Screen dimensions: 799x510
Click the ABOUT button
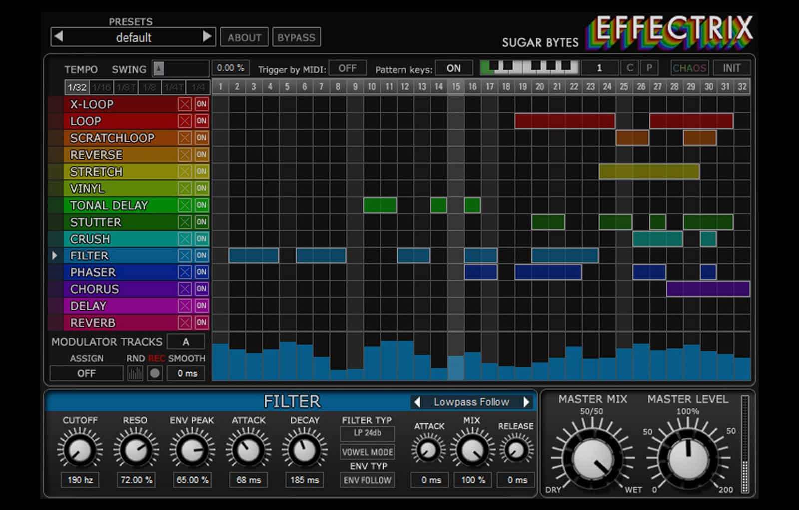[x=244, y=37]
